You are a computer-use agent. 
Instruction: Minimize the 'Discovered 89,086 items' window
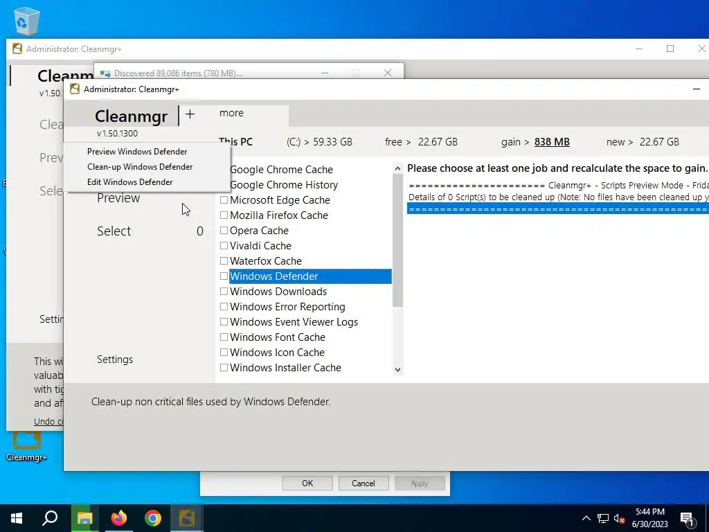click(325, 73)
